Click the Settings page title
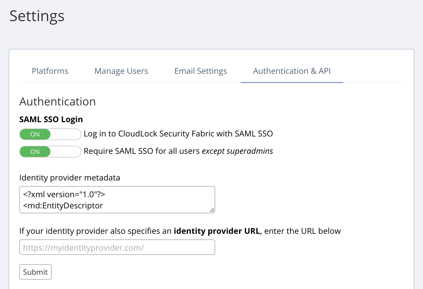Image resolution: width=423 pixels, height=289 pixels. [37, 16]
